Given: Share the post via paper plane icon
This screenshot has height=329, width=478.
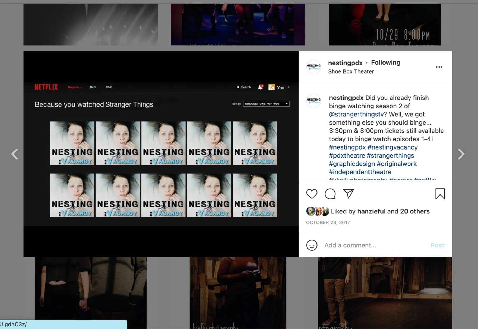Looking at the screenshot, I should 348,194.
